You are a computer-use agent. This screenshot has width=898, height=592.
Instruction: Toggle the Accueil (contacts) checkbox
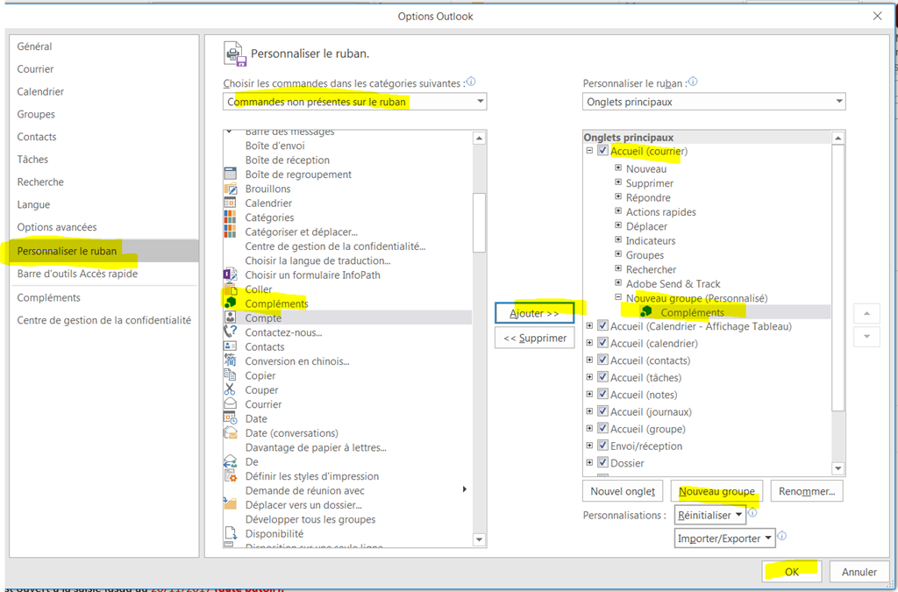pos(602,360)
